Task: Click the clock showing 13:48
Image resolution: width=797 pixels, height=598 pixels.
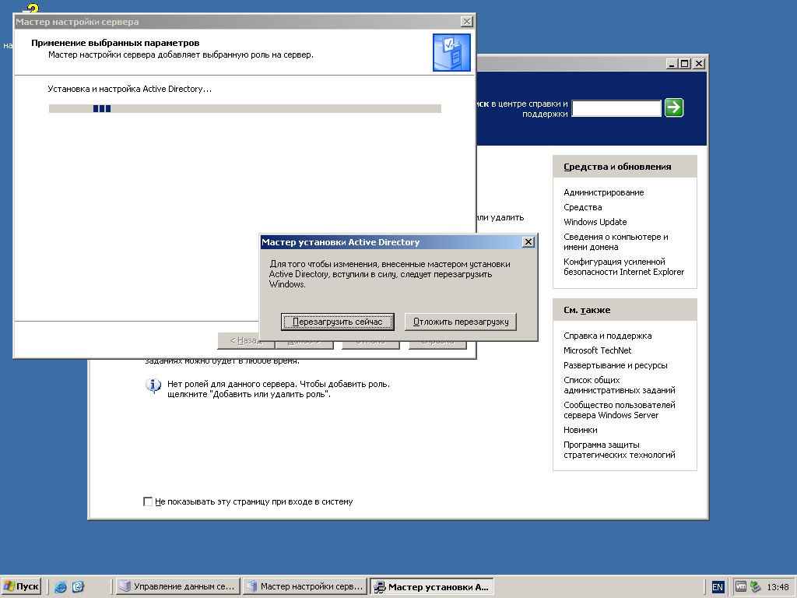Action: coord(778,587)
